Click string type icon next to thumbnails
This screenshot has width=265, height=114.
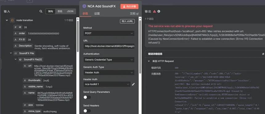pyautogui.click(x=25, y=80)
